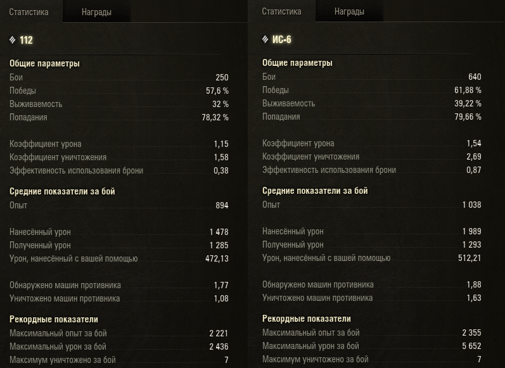Select Коэффициент урона value 1,54
Screen dimensions: 505x368
[x=474, y=143]
